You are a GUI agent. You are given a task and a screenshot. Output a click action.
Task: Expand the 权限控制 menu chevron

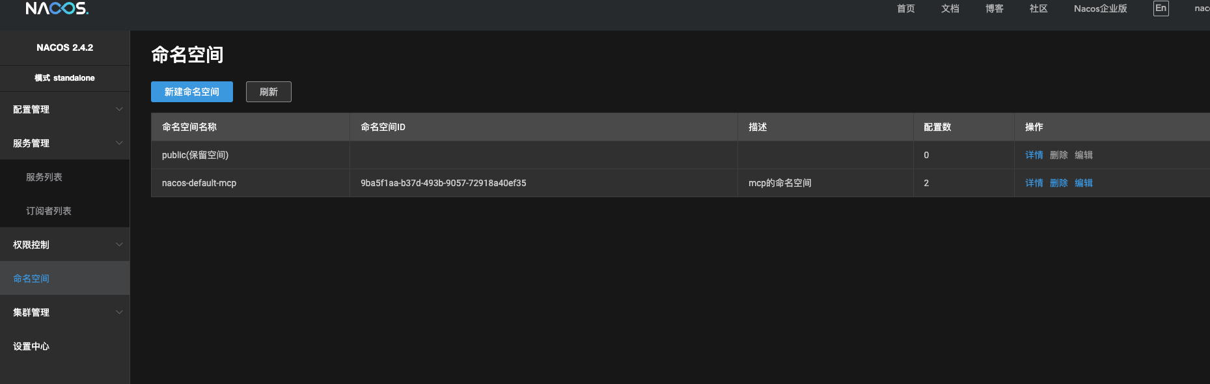(x=119, y=245)
